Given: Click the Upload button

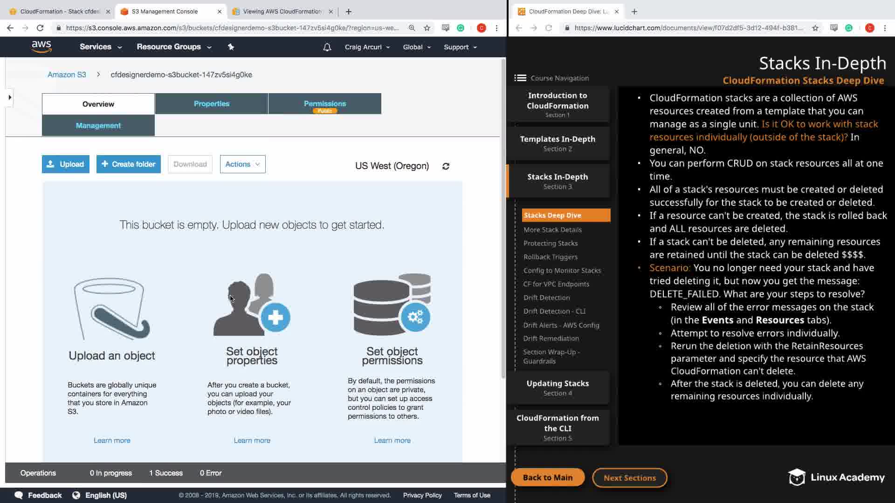Looking at the screenshot, I should (66, 164).
